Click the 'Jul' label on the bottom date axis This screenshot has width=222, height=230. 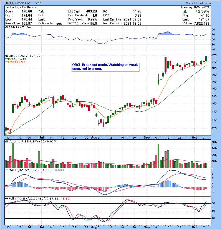(x=42, y=227)
